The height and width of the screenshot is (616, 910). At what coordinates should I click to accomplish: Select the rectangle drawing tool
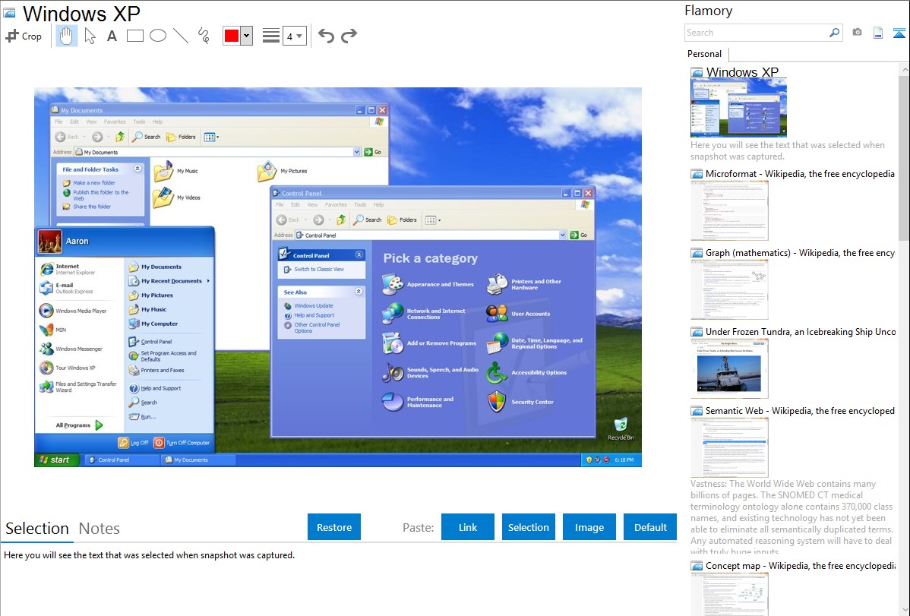(134, 36)
